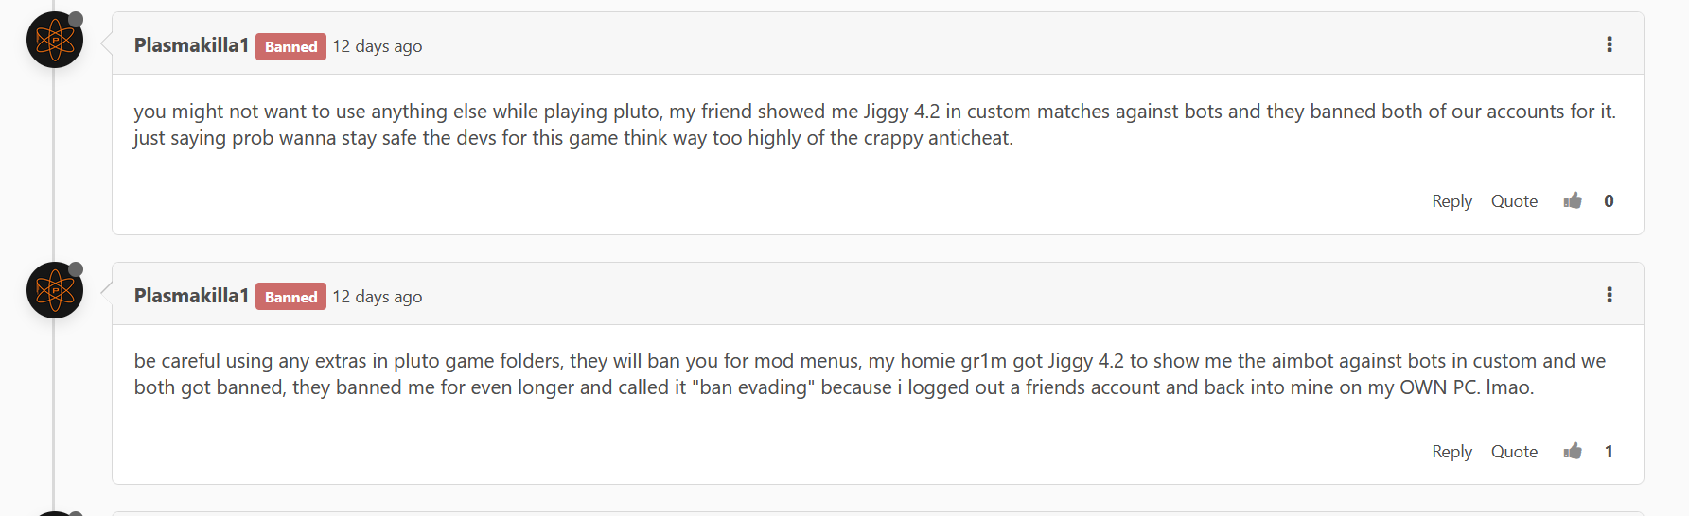Viewport: 1689px width, 516px height.
Task: Open Plasmakilla1 username link in first post
Action: pyautogui.click(x=191, y=45)
